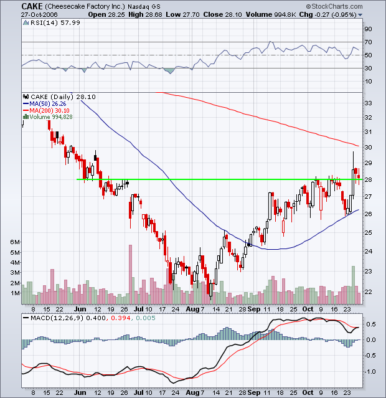Click the MA(200) 30.10 legend text
The image size is (386, 398).
pos(49,110)
